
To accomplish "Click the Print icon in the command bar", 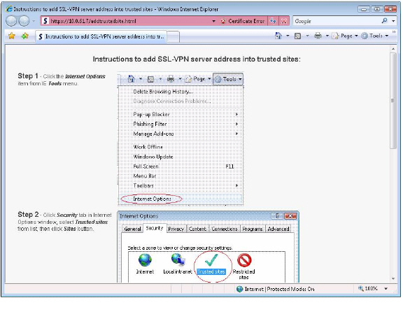I will click(x=318, y=36).
